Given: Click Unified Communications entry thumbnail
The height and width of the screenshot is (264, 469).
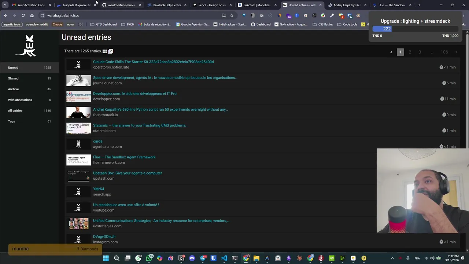Looking at the screenshot, I should point(78,223).
